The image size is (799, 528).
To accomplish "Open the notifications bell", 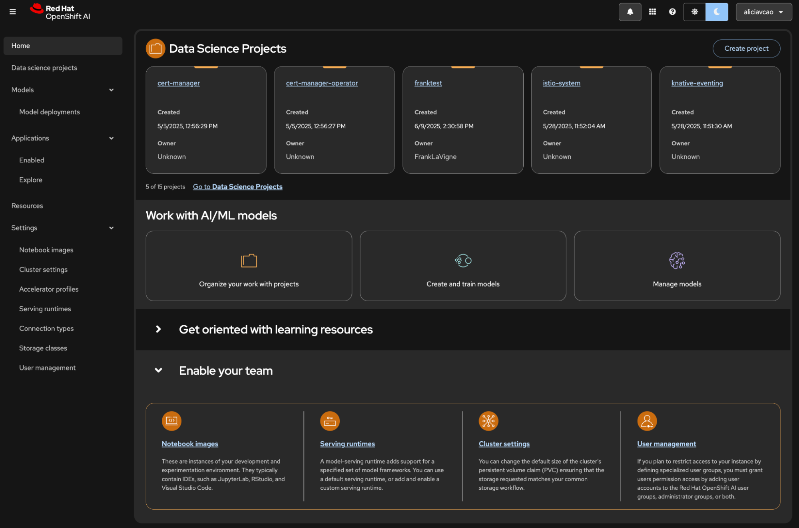I will pos(630,12).
